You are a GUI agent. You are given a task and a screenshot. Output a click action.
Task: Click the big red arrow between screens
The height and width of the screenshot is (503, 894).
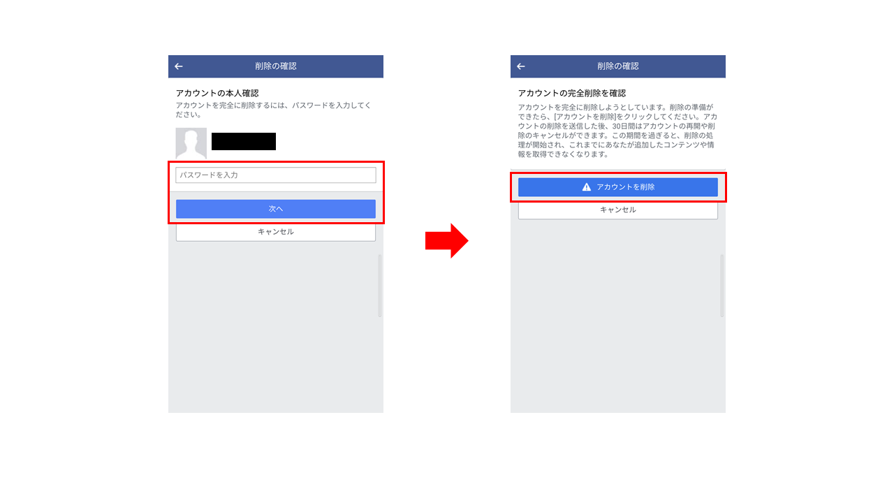point(447,240)
